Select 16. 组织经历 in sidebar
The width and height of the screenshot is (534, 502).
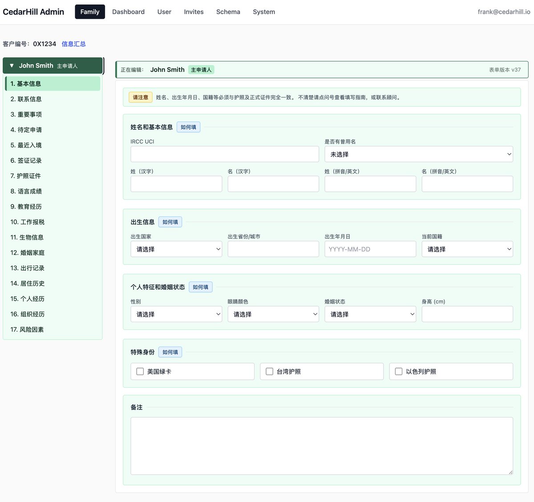coord(53,314)
